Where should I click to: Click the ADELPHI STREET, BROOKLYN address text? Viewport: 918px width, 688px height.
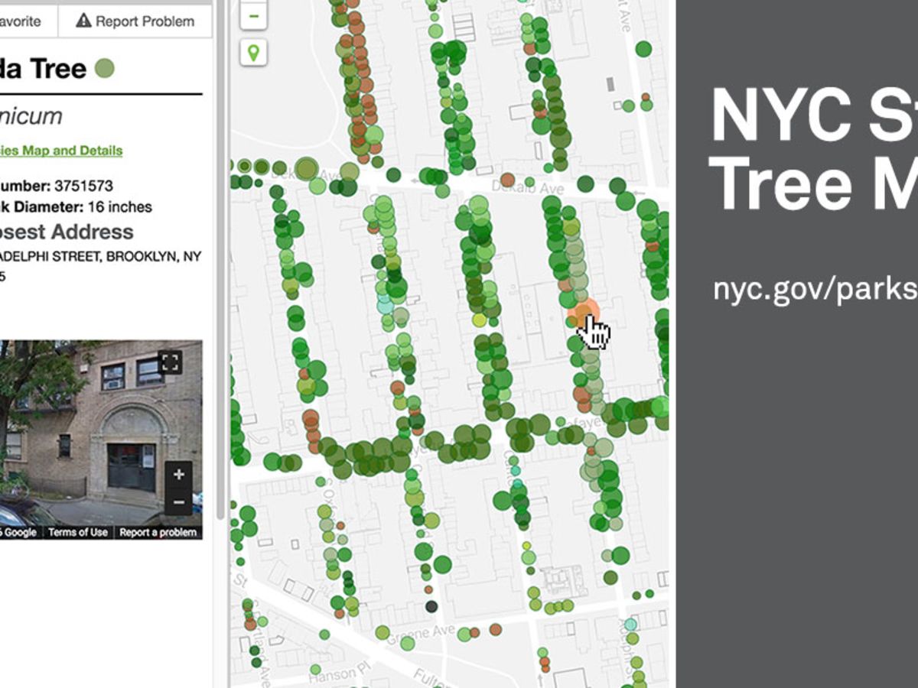pos(100,257)
